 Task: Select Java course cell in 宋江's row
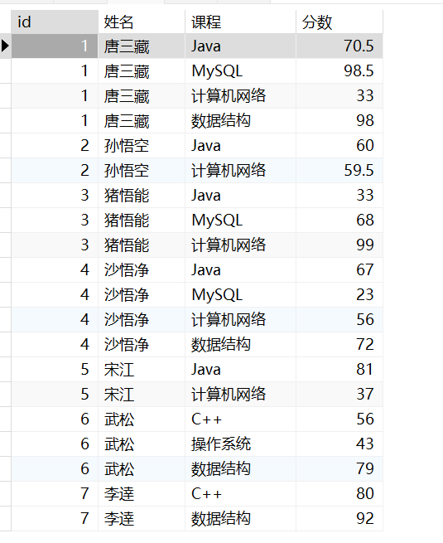[x=241, y=370]
